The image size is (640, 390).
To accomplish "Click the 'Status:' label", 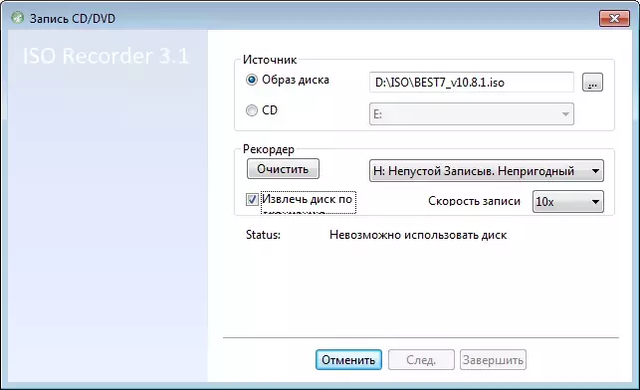I will pos(263,235).
